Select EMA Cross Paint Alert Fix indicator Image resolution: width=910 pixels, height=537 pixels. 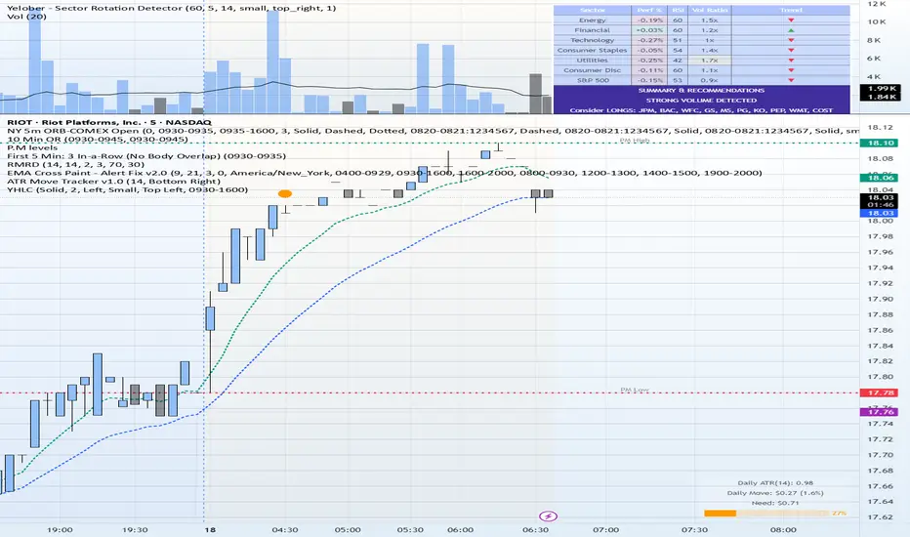tap(384, 173)
